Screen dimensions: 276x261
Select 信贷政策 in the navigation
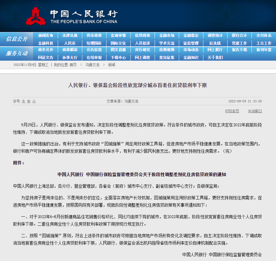pyautogui.click(x=143, y=35)
